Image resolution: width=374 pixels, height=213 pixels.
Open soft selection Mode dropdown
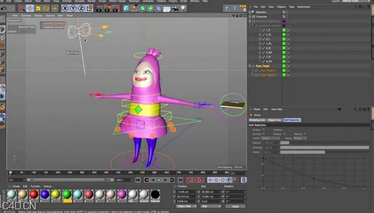tap(300, 138)
